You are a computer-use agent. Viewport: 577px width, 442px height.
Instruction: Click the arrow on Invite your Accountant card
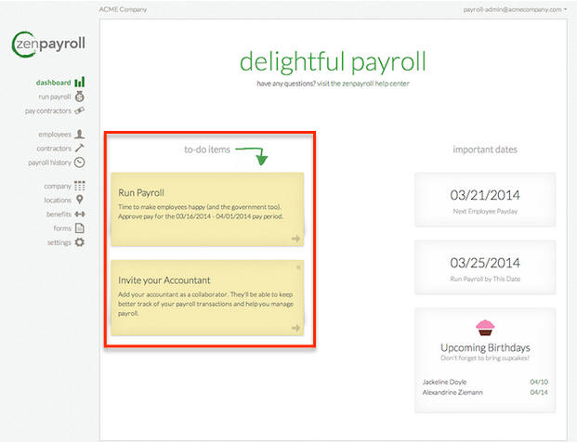[x=295, y=328]
